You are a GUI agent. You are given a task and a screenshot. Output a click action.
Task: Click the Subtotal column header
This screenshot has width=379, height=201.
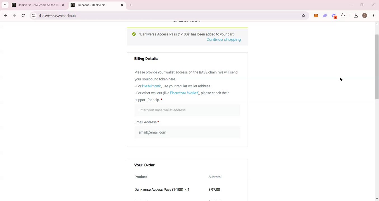[215, 177]
